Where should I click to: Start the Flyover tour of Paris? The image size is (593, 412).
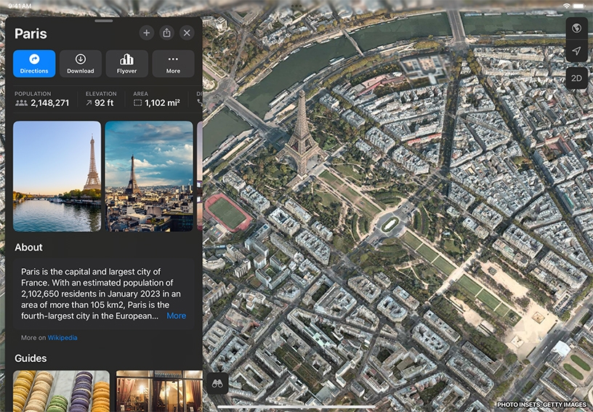126,64
